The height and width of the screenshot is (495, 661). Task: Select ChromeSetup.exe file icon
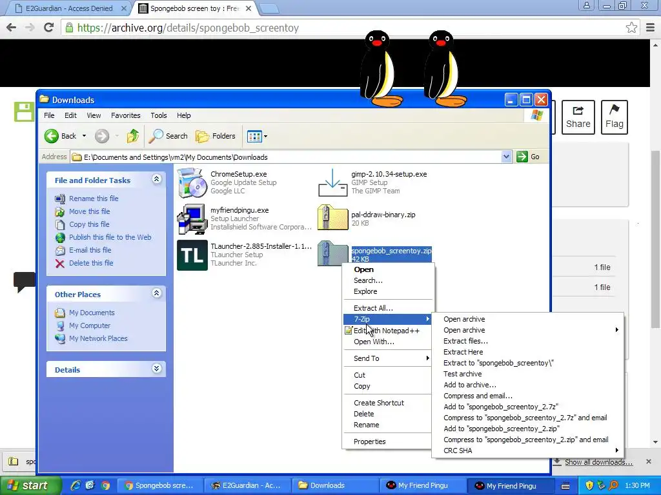click(192, 182)
